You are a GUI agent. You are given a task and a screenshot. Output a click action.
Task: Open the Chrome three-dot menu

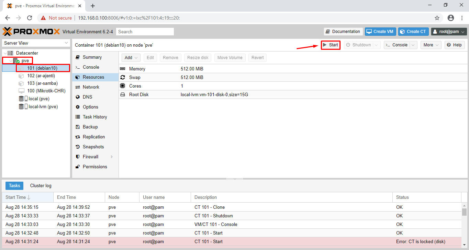(x=461, y=18)
